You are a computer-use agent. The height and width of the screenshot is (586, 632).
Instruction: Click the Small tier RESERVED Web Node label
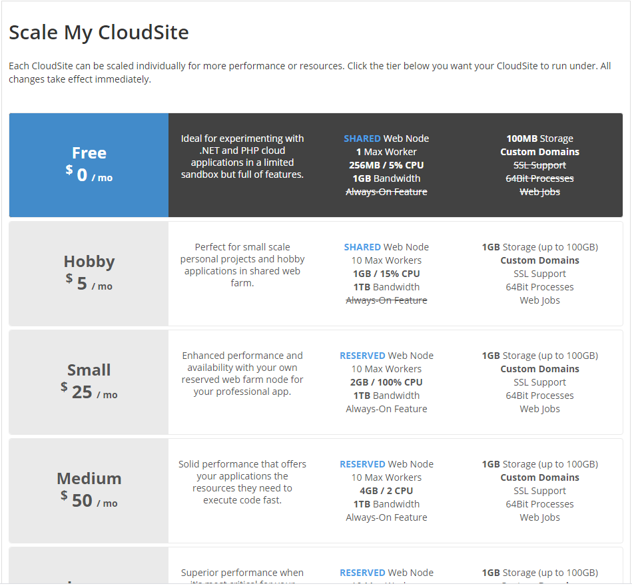click(386, 356)
